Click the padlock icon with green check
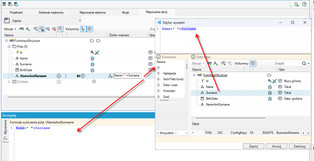Screen dimensions: 314x161 (x=296, y=4)
